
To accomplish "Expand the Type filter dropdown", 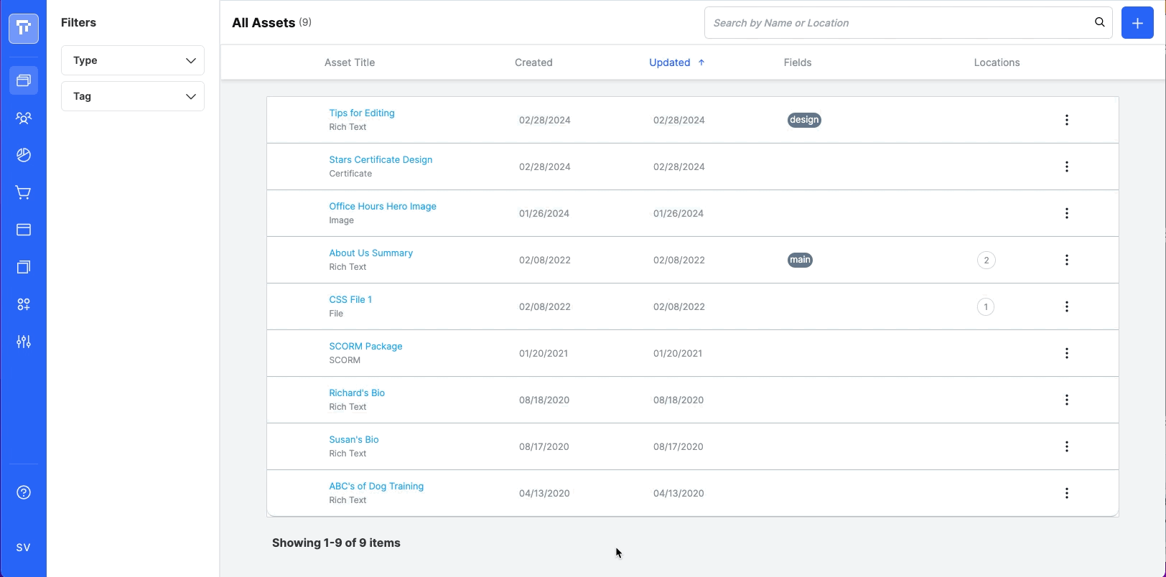I will click(x=133, y=60).
